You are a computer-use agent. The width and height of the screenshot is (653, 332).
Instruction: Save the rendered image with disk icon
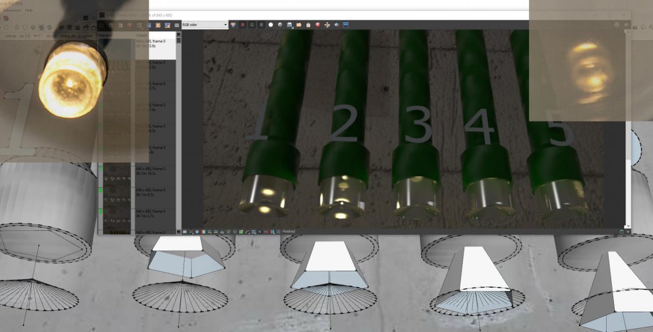pyautogui.click(x=289, y=25)
